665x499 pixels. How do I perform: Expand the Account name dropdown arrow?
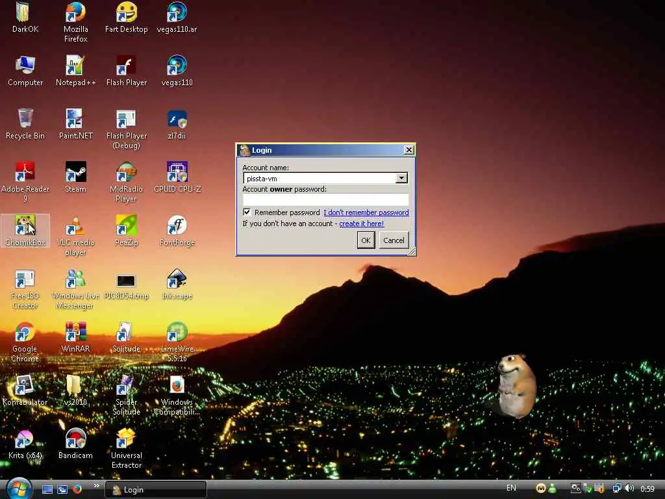[401, 178]
